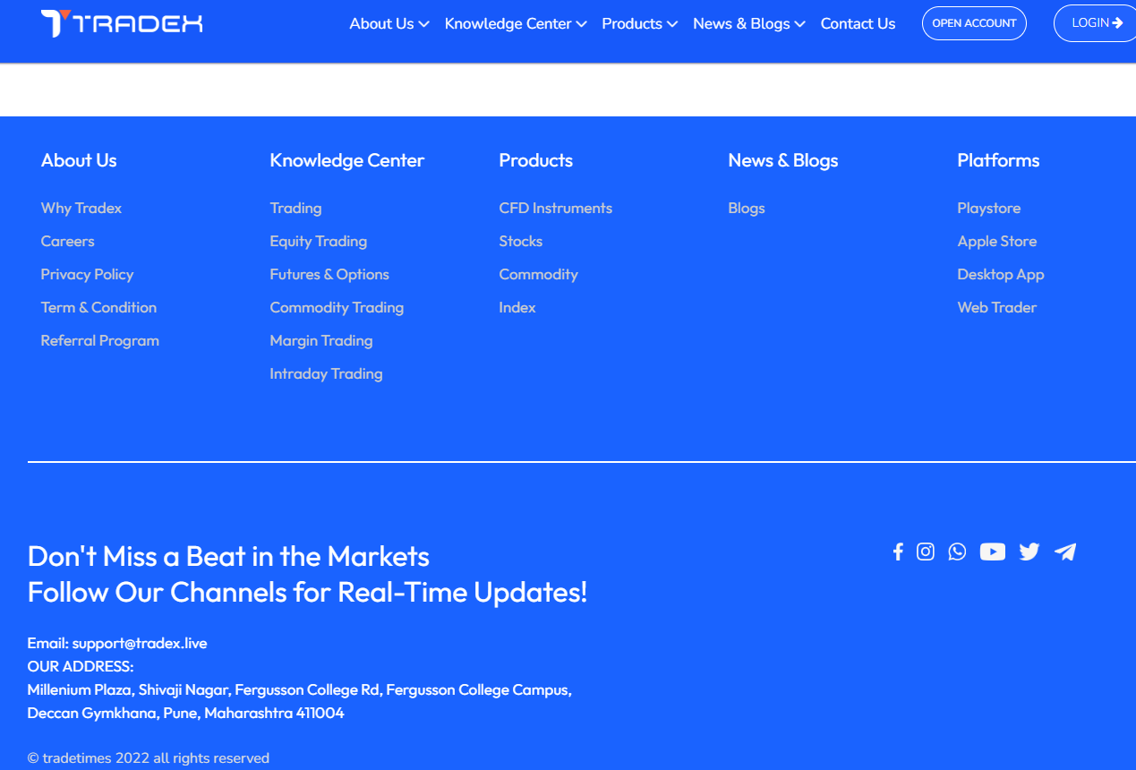This screenshot has height=770, width=1136.
Task: Open the Desktop App platform link
Action: [x=1001, y=274]
